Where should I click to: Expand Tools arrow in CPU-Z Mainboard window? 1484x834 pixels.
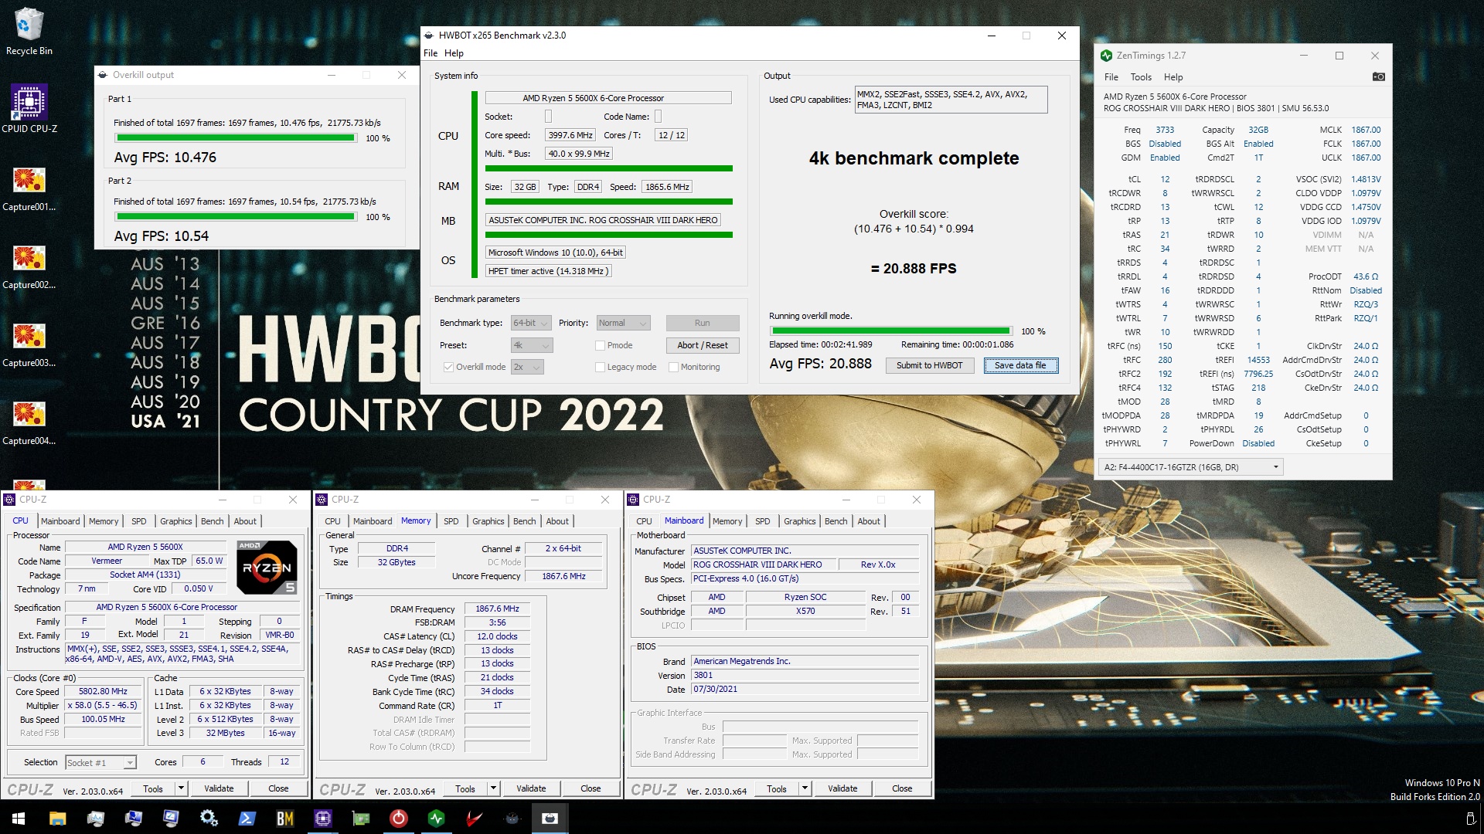click(x=805, y=788)
